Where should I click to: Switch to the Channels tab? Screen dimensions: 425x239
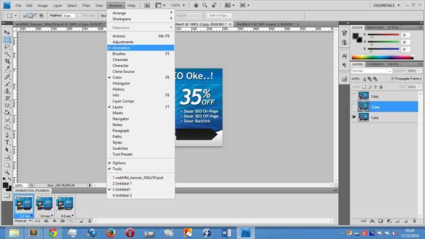[375, 64]
